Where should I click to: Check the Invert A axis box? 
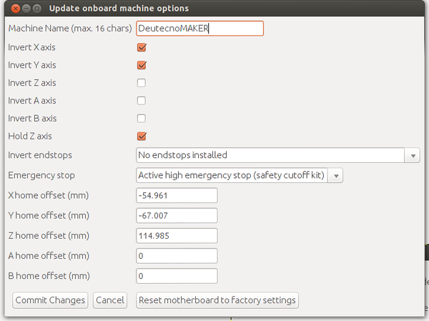coord(142,101)
